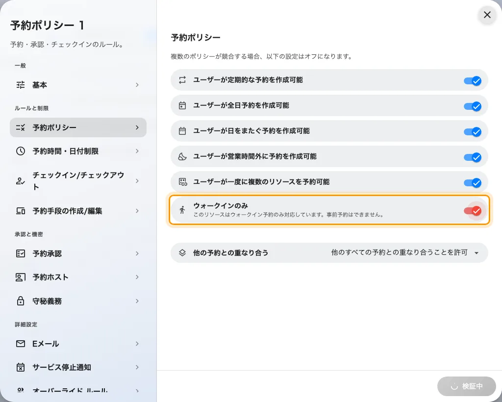Click the 承認と機密 section heading
The image size is (502, 402).
click(x=29, y=234)
